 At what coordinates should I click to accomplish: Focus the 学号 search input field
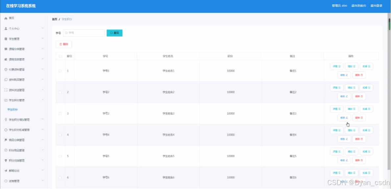[x=84, y=33]
